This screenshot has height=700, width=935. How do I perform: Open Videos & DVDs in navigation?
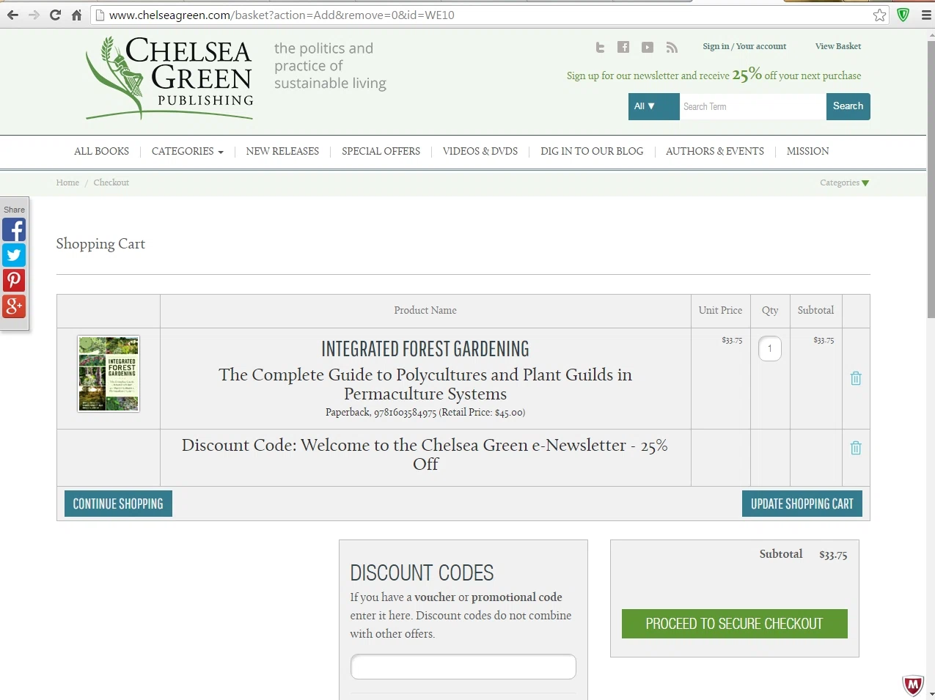coord(480,151)
